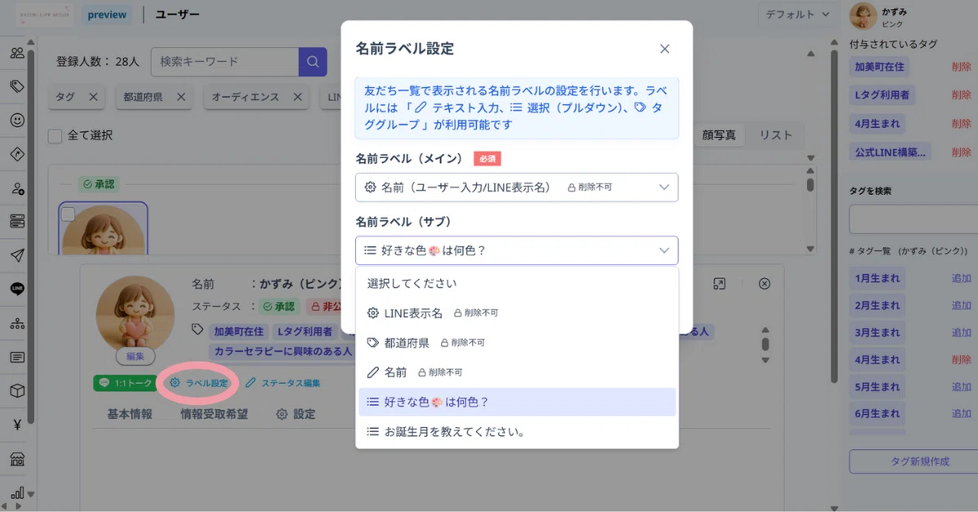Open the users icon in left sidebar
The height and width of the screenshot is (512, 978).
point(16,54)
